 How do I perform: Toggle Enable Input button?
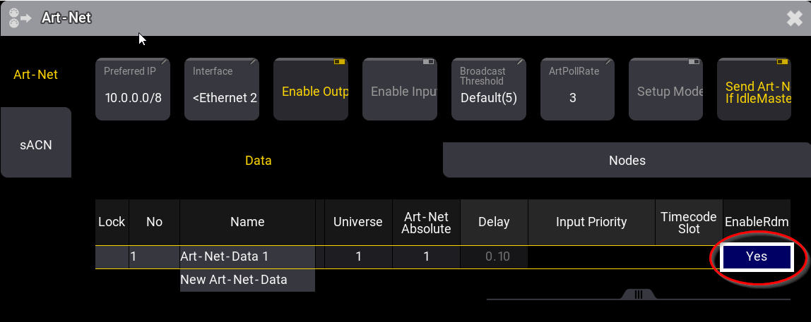click(x=400, y=89)
